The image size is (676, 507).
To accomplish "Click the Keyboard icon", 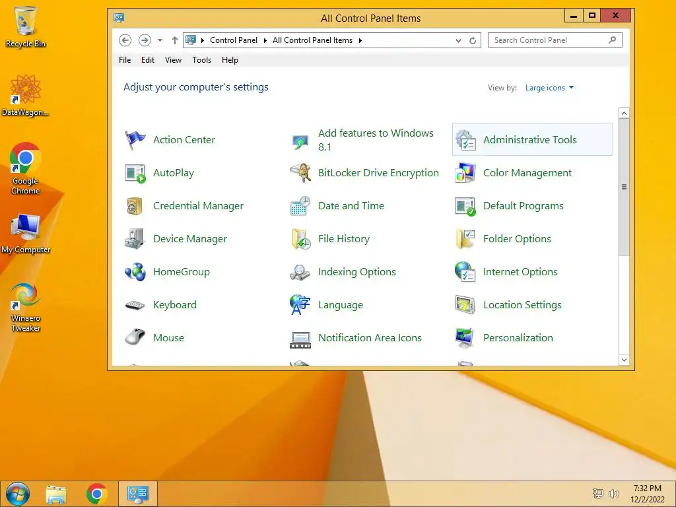I will coord(135,305).
